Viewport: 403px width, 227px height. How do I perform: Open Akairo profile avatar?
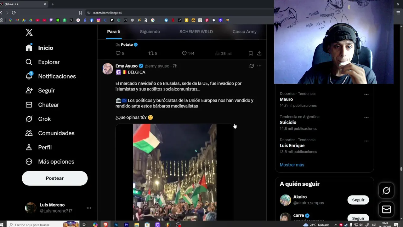pyautogui.click(x=286, y=200)
